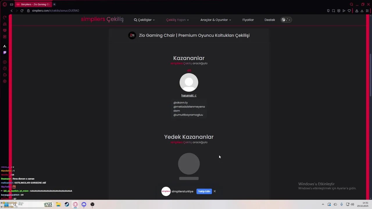
Task: Open the taskbar clock and date
Action: tap(363, 204)
